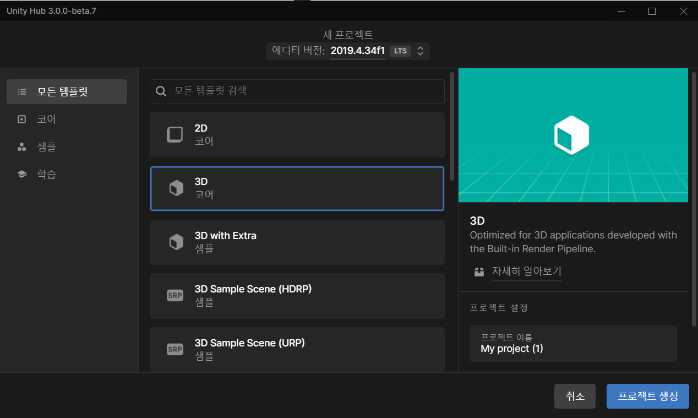This screenshot has width=698, height=418.
Task: Click the SRP icon for HDRP sample
Action: pyautogui.click(x=175, y=296)
